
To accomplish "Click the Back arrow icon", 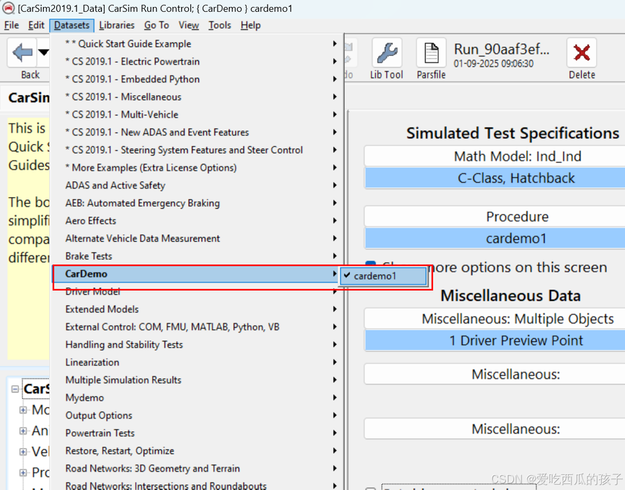I will 22,52.
